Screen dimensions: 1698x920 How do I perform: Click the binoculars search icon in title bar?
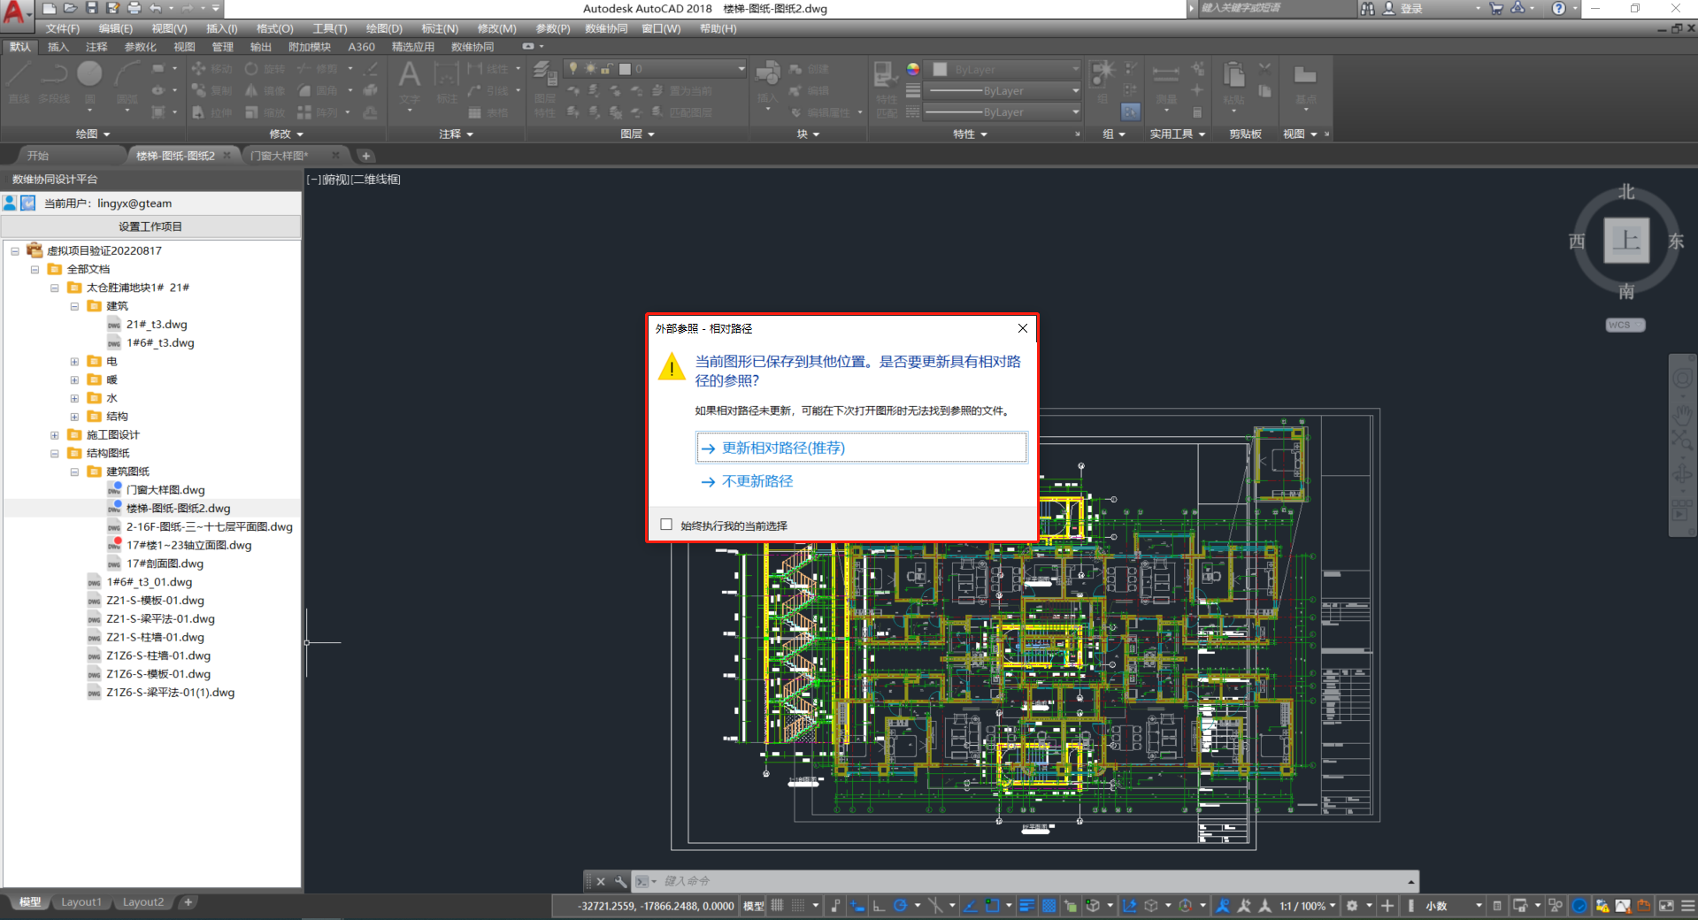tap(1368, 8)
